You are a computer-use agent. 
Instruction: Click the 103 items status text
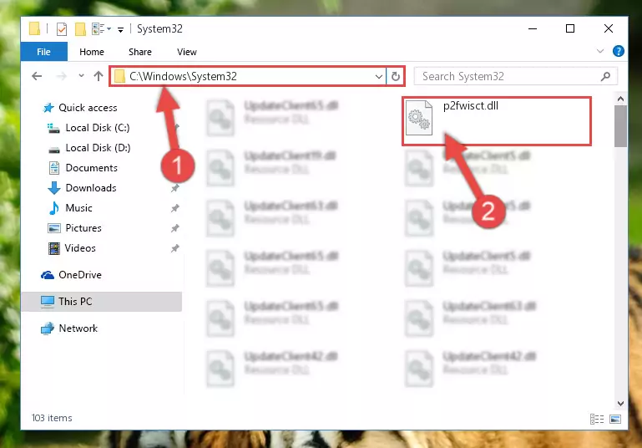click(52, 418)
